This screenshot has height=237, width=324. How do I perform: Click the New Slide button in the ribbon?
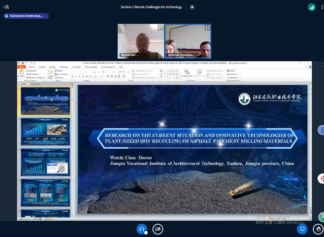pos(50,73)
